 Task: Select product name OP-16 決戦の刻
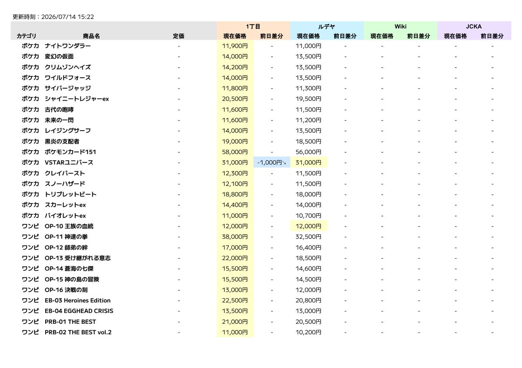(x=67, y=289)
